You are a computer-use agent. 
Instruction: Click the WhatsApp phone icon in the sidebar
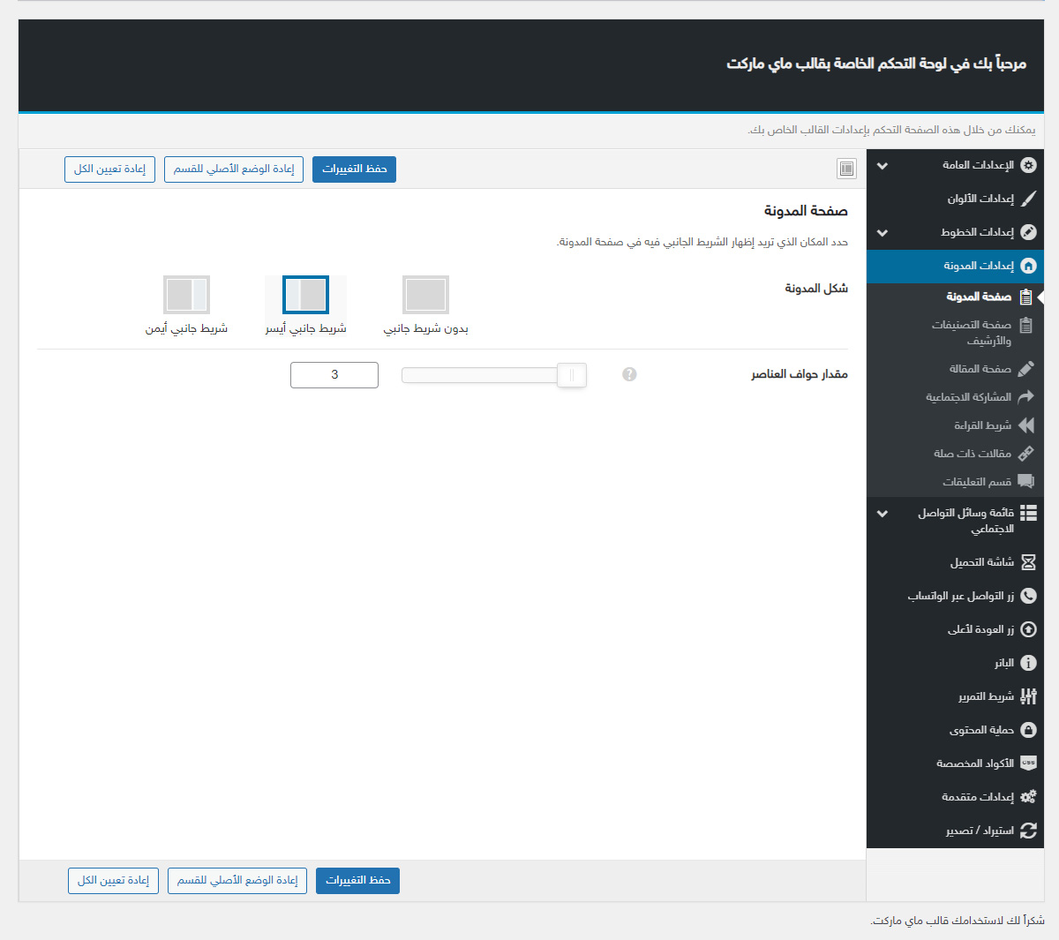[x=1028, y=596]
